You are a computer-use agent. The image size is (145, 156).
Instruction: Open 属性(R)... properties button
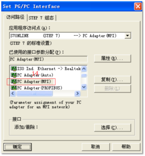(x=112, y=58)
